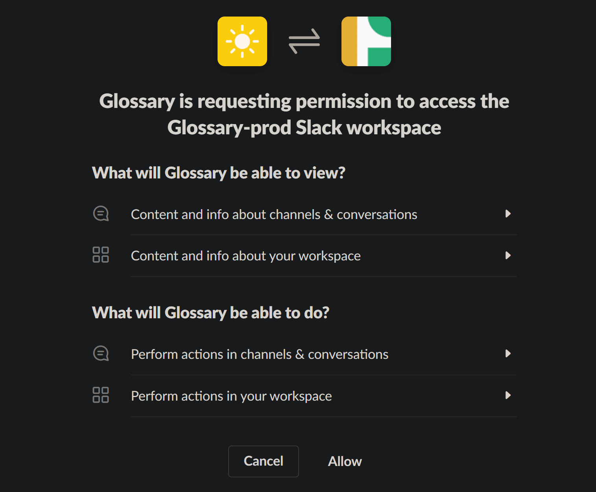
Task: Click the Glossary-prod workspace icon
Action: [365, 41]
